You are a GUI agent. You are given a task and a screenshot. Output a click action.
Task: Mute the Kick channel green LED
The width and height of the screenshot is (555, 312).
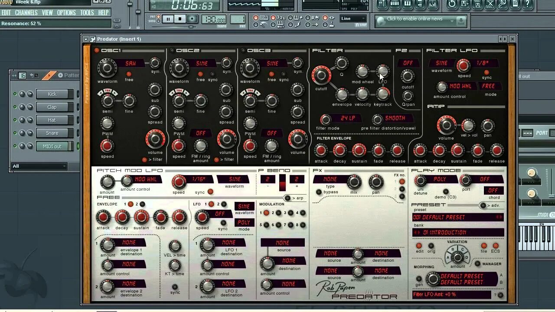tap(15, 94)
